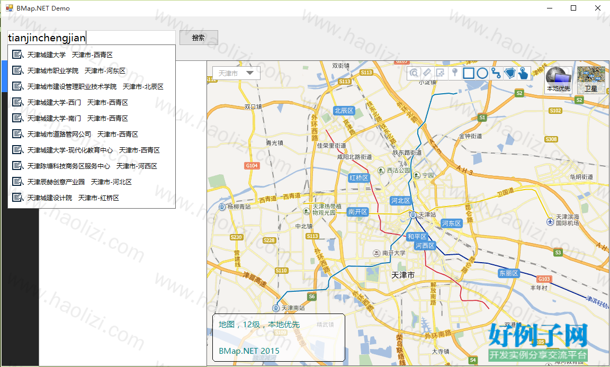Minimize the BMap.NET Demo window
This screenshot has height=367, width=610.
(x=550, y=8)
